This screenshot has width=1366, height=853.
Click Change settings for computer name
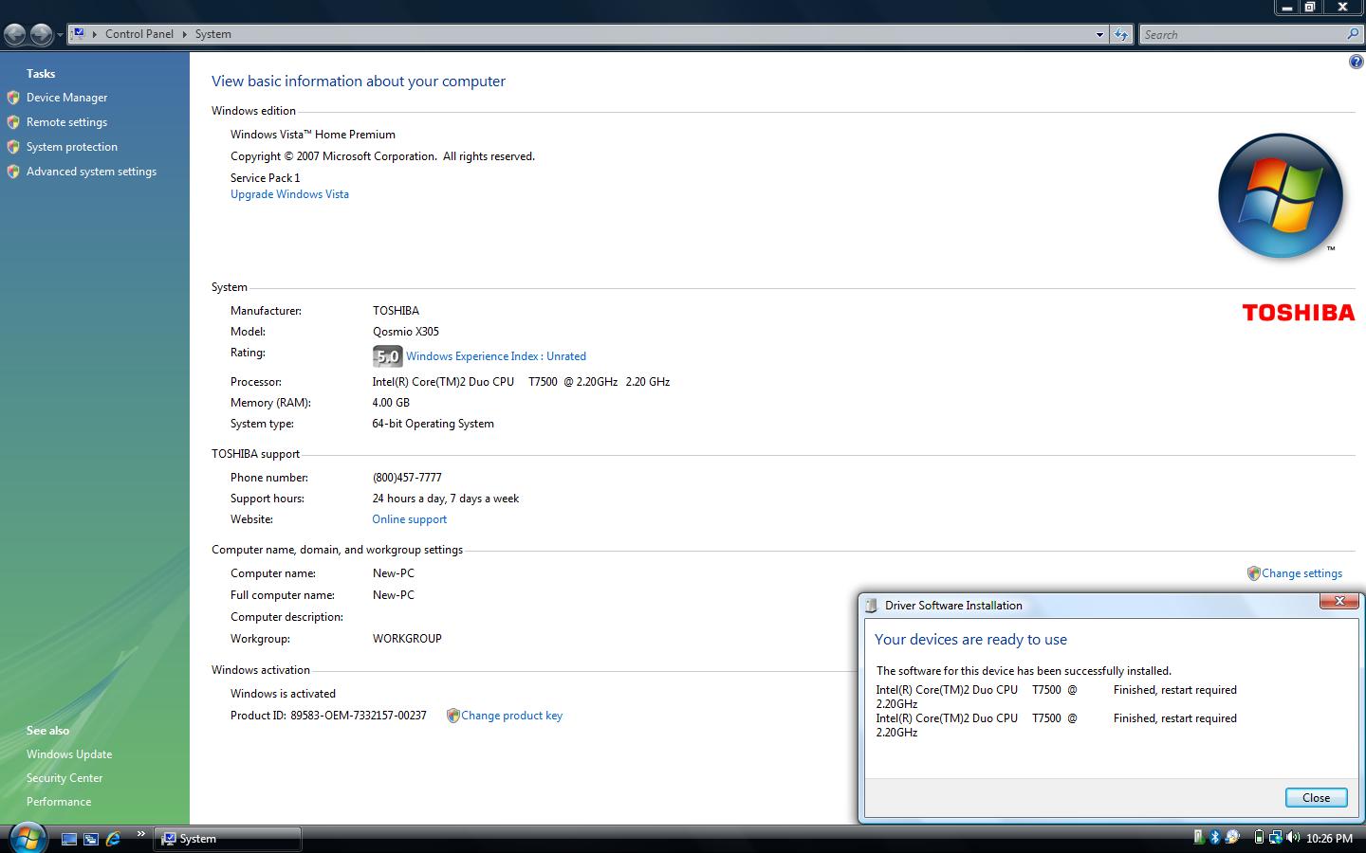[1301, 573]
